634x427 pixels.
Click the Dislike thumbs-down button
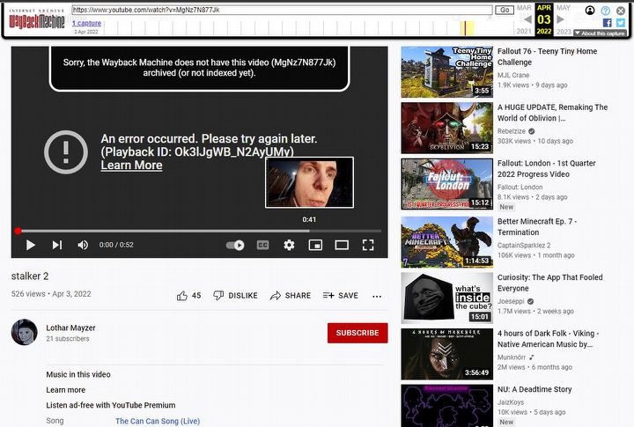(x=236, y=296)
